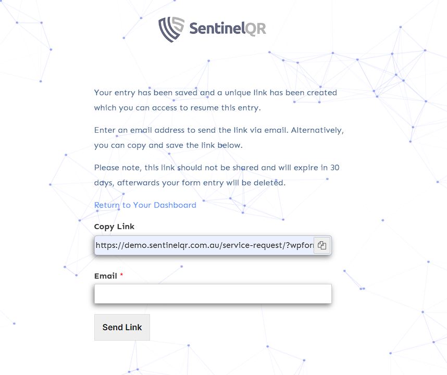Image resolution: width=447 pixels, height=375 pixels.
Task: Copy the link using the clipboard icon
Action: point(322,245)
